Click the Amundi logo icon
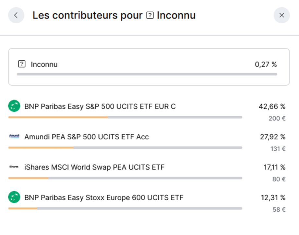299x235 pixels. [14, 136]
